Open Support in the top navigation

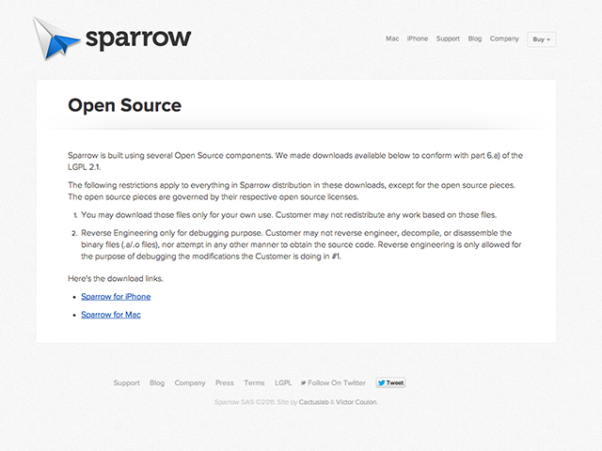click(x=448, y=39)
